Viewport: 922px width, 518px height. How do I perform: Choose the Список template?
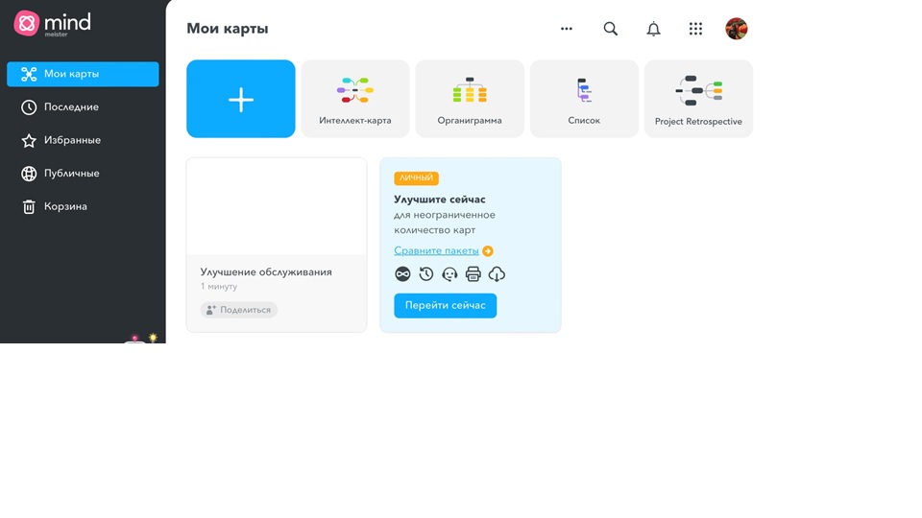point(584,99)
